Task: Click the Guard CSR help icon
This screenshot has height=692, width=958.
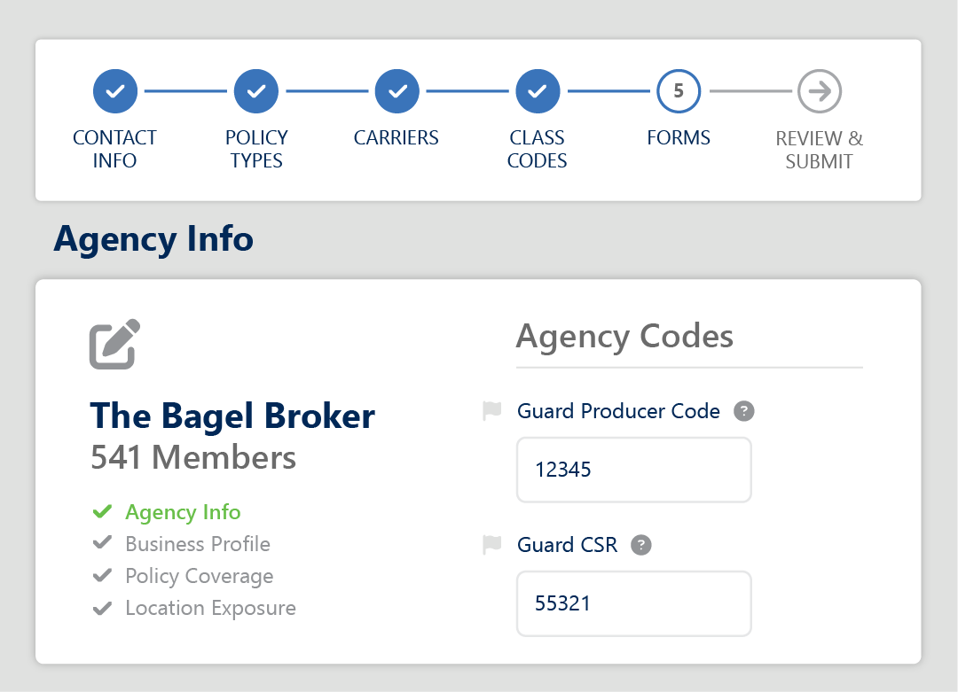Action: coord(641,545)
